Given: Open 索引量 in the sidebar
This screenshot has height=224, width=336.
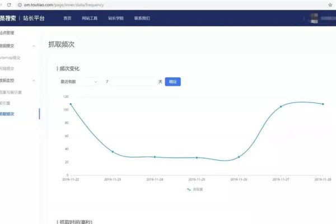Looking at the screenshot, I should [5, 103].
